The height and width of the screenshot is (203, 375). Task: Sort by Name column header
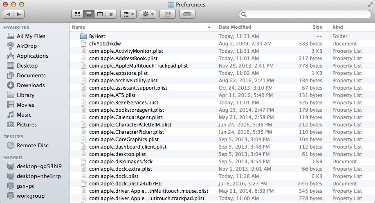point(79,27)
